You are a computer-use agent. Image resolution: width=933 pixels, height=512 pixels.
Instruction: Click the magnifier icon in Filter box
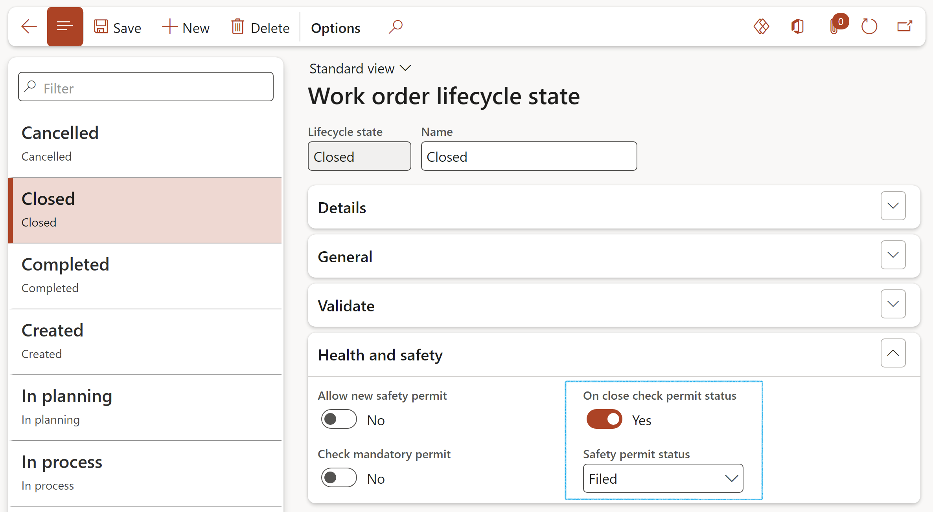point(30,86)
